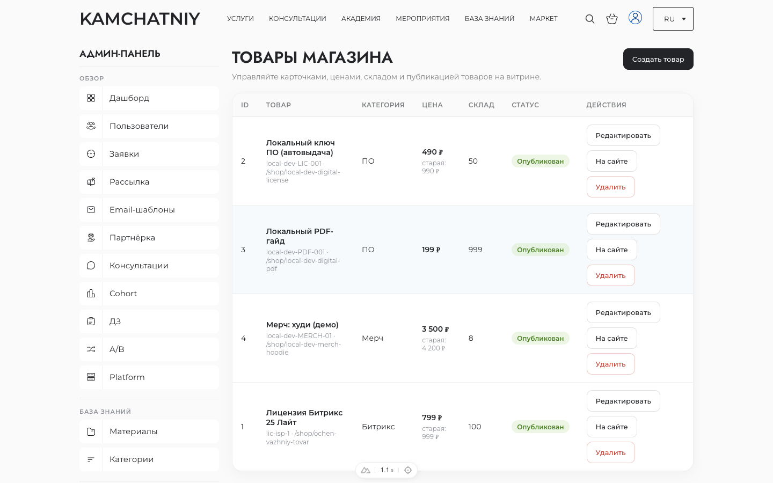Open the ДЗ sidebar link
Image resolution: width=773 pixels, height=483 pixels.
pos(149,321)
